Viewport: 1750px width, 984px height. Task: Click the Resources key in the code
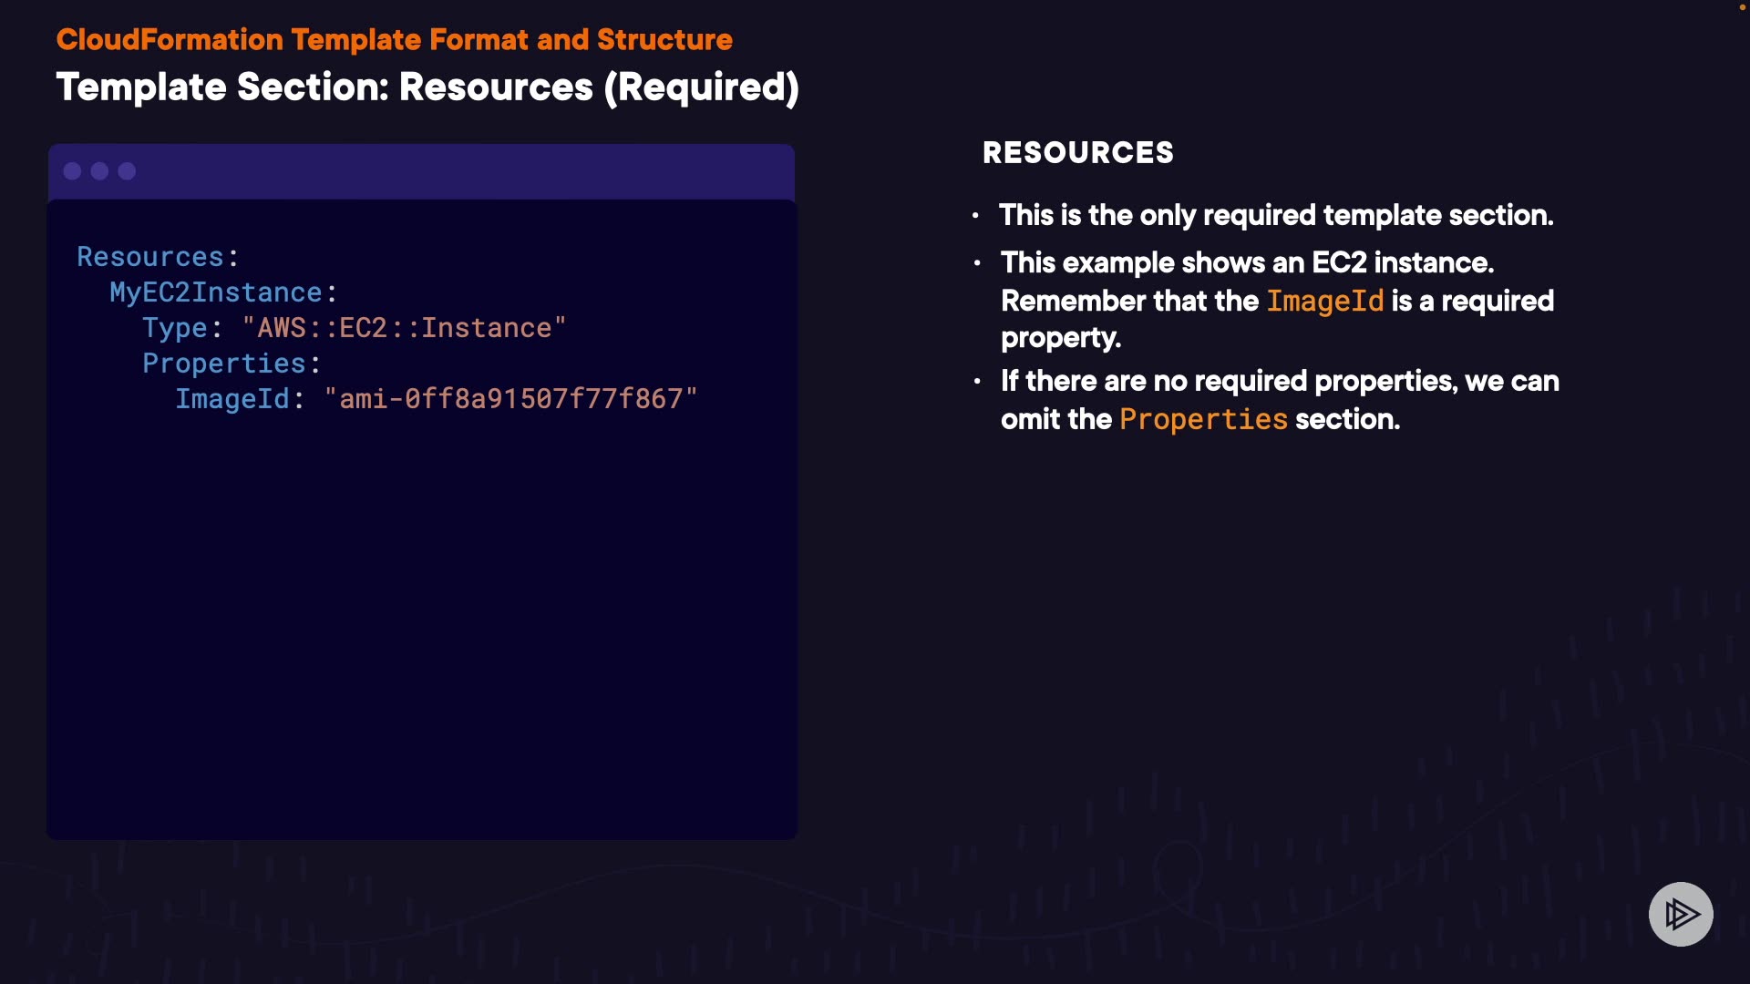[x=150, y=257]
